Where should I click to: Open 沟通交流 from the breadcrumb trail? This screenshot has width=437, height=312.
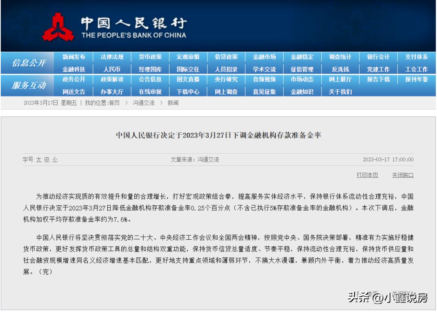pyautogui.click(x=142, y=103)
